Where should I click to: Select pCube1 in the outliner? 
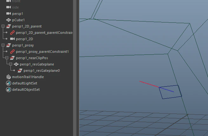coord(18,20)
